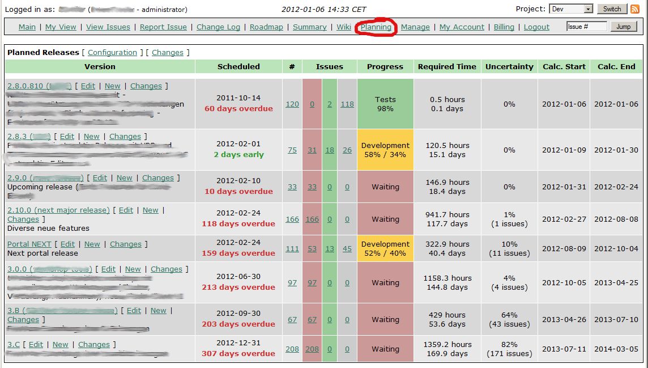This screenshot has width=648, height=368.
Task: Open total issue count 208 for 3.C
Action: 292,349
